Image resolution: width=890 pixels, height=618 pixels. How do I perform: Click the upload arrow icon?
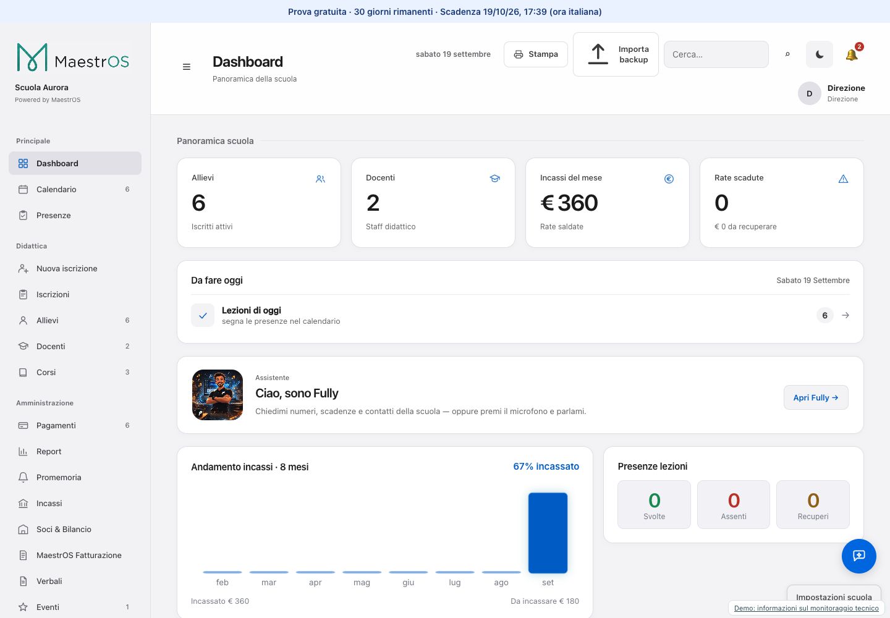tap(598, 54)
